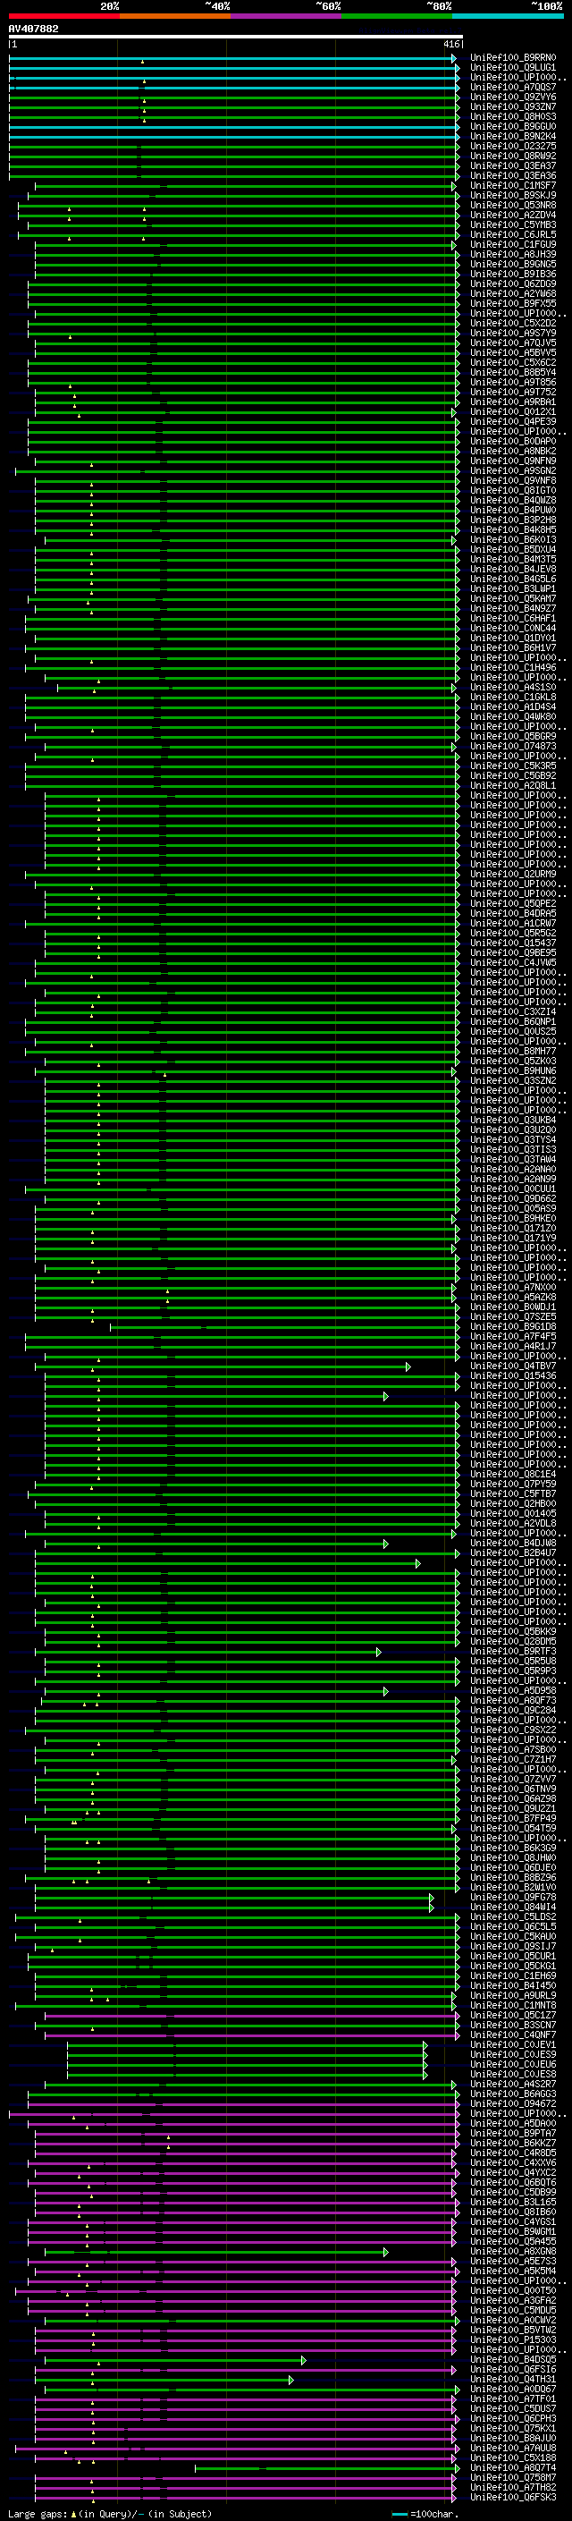Click the purple ~60% identity legend bar
The width and height of the screenshot is (572, 2521).
pos(287,16)
